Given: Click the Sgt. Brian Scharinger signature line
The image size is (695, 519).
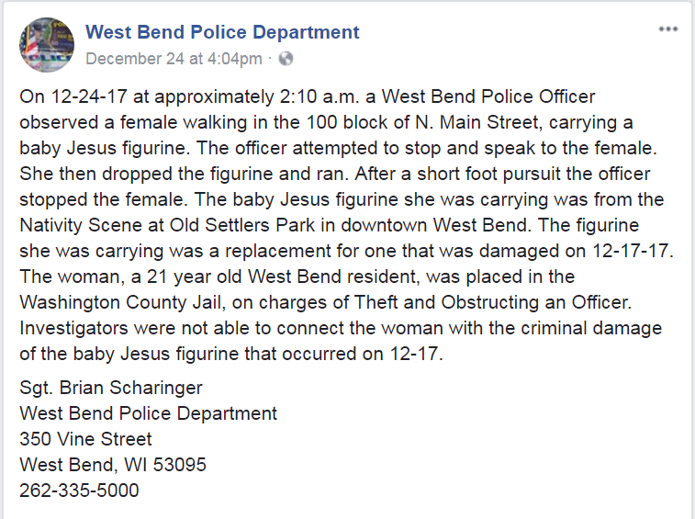Looking at the screenshot, I should pyautogui.click(x=110, y=388).
